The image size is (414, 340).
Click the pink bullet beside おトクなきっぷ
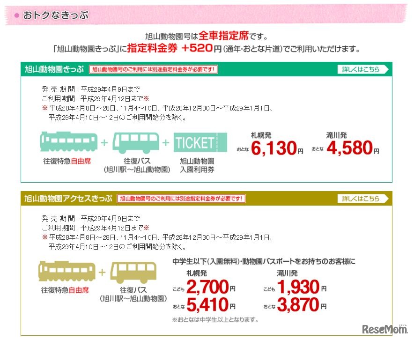(17, 15)
